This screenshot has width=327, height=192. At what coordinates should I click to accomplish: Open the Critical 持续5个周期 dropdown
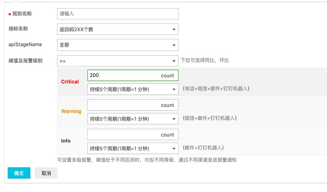133,90
